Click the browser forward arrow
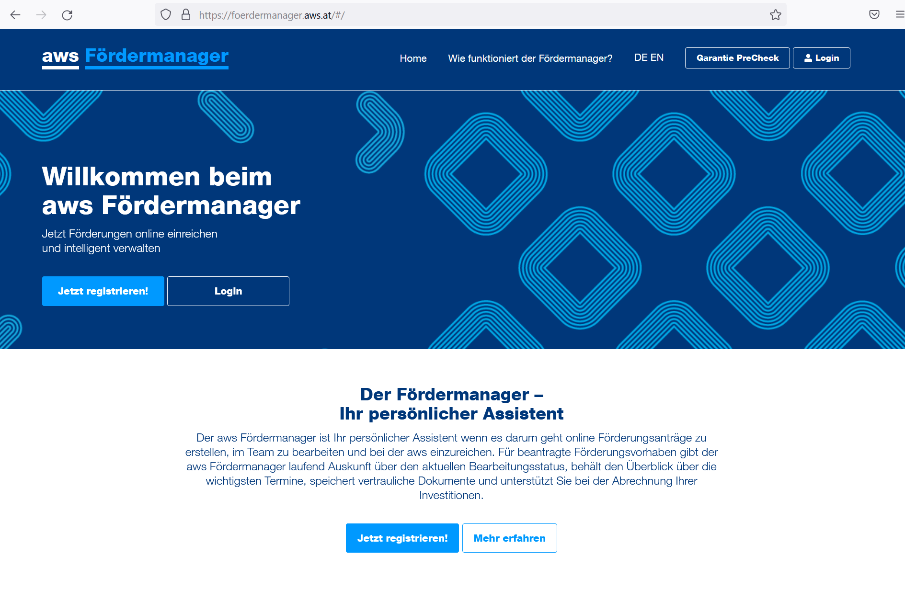The height and width of the screenshot is (613, 905). point(41,15)
